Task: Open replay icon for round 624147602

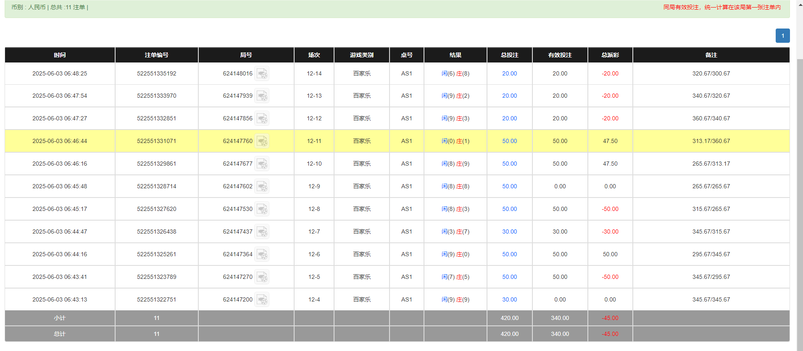Action: pos(262,187)
